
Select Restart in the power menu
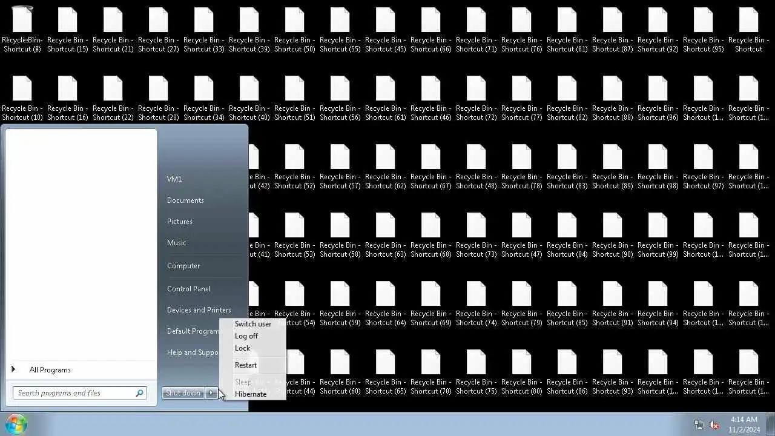246,365
